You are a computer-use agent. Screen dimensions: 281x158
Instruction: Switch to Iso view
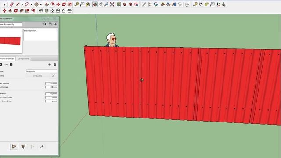click(x=41, y=11)
